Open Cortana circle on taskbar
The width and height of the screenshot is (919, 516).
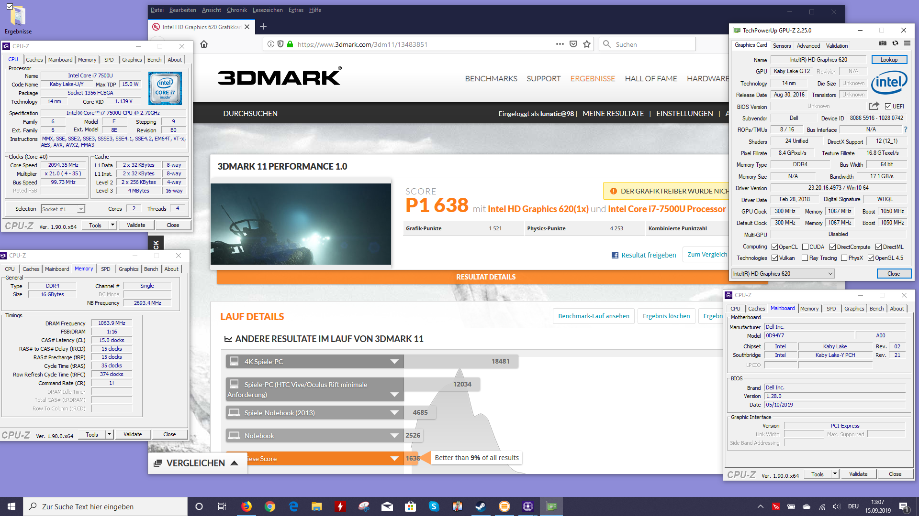tap(199, 506)
